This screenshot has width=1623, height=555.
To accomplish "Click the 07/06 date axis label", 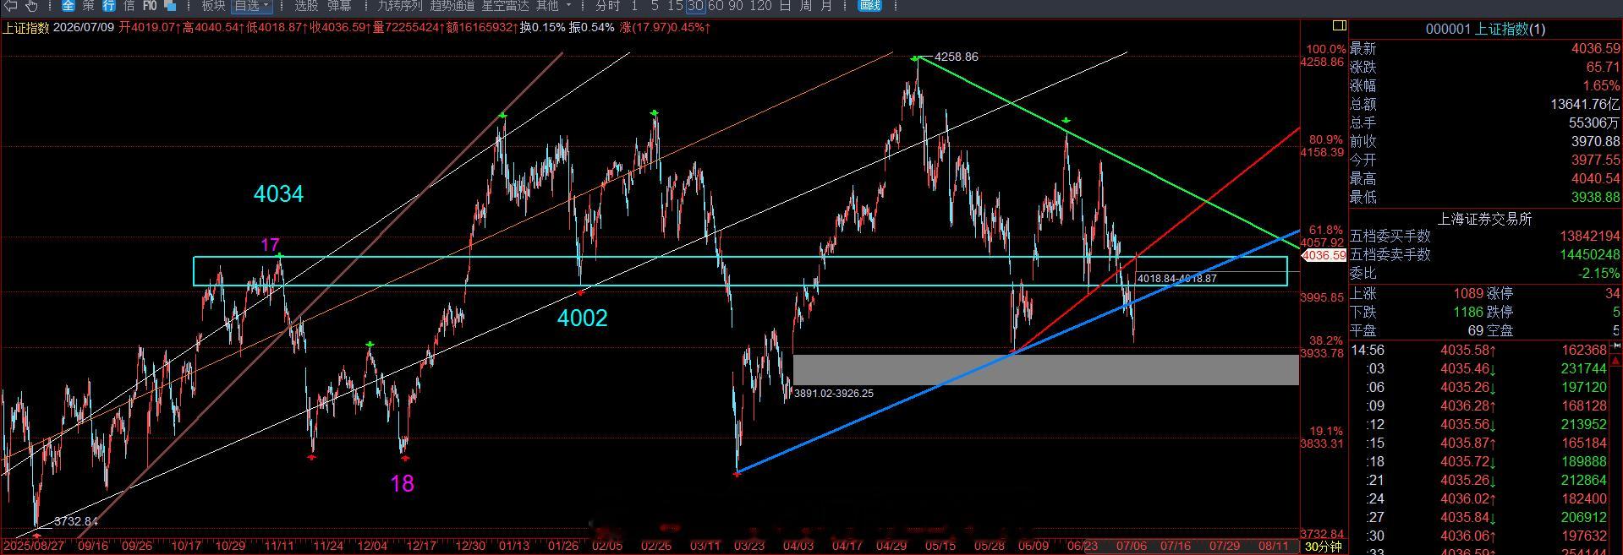I will (x=1131, y=547).
